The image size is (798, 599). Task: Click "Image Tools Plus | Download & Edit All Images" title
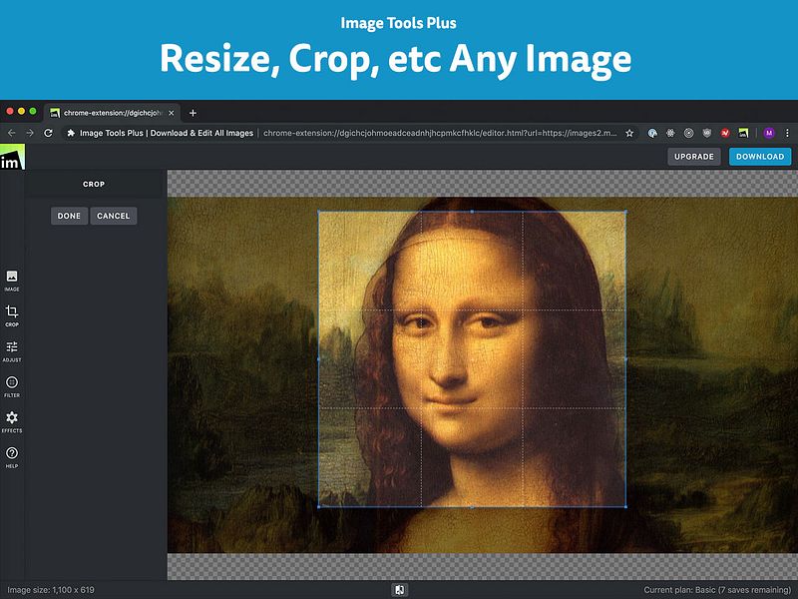click(167, 133)
